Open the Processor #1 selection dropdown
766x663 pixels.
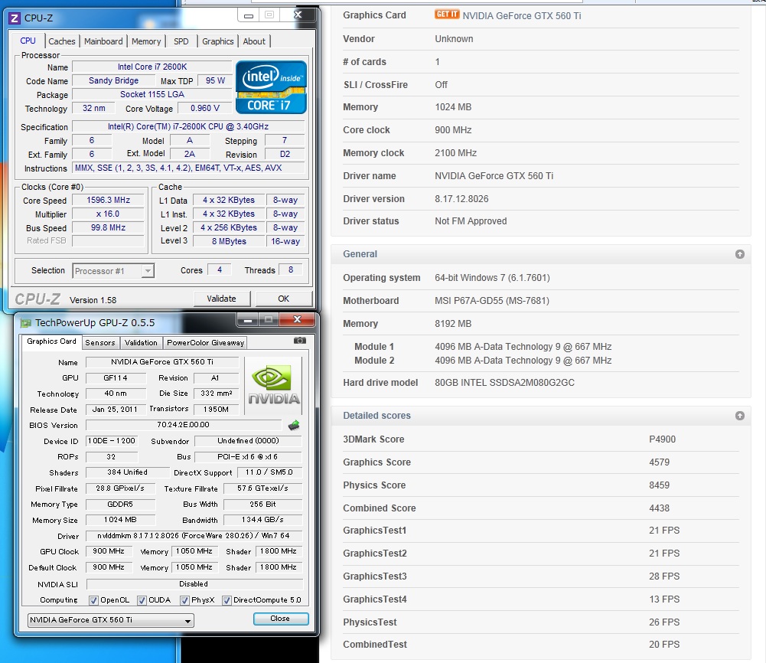[113, 270]
